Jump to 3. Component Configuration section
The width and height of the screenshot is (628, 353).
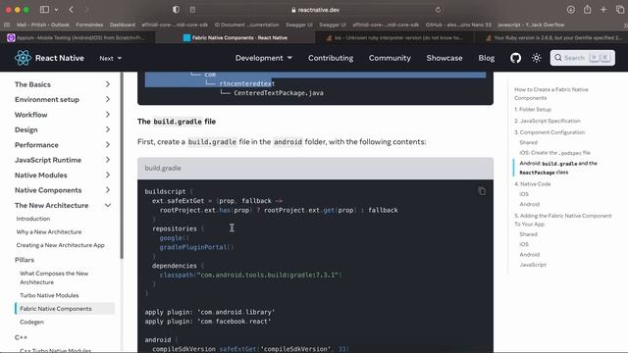(x=549, y=132)
